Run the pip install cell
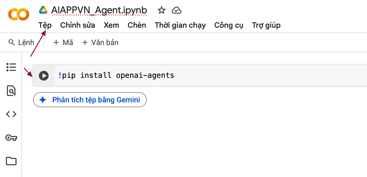Viewport: 367px width, 177px height. point(44,76)
